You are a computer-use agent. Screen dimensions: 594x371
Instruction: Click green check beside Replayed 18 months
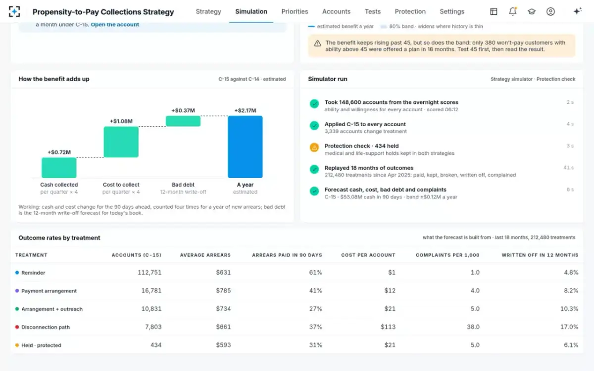[x=314, y=169]
